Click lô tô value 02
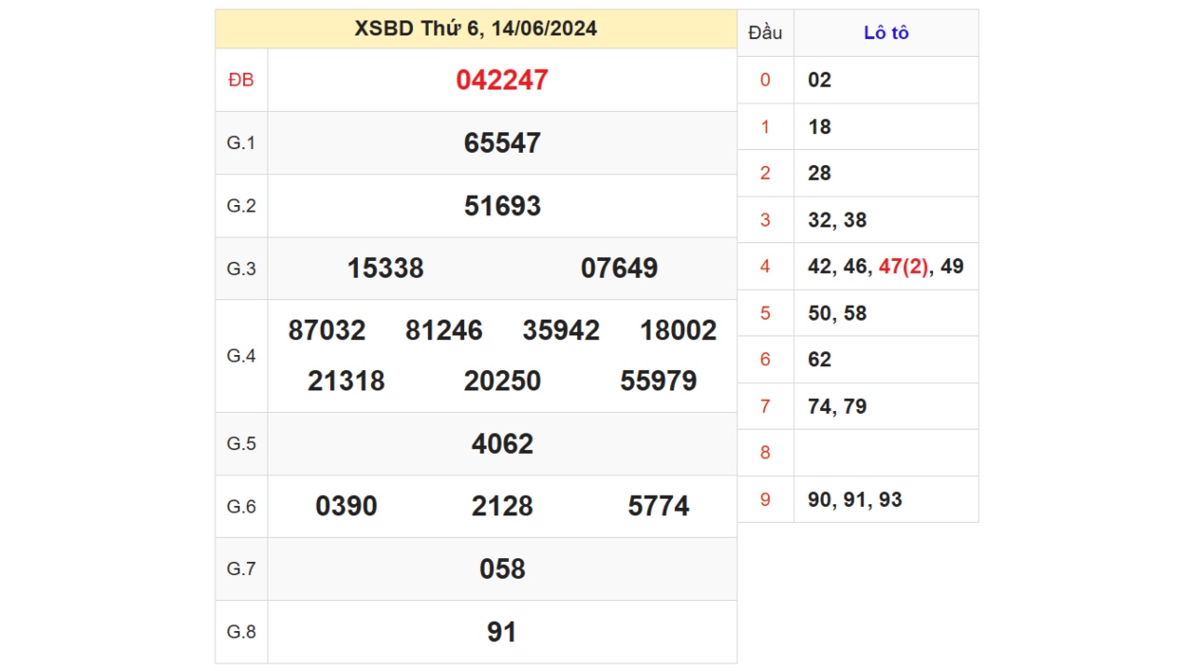Screen dimensions: 1193x671 tap(819, 80)
